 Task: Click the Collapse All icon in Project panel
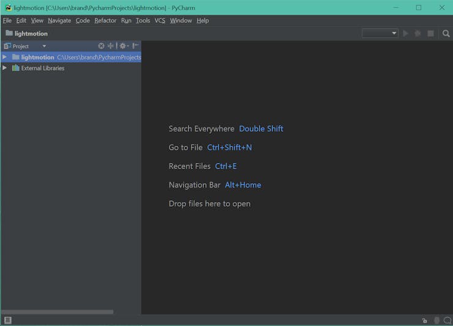pyautogui.click(x=110, y=46)
